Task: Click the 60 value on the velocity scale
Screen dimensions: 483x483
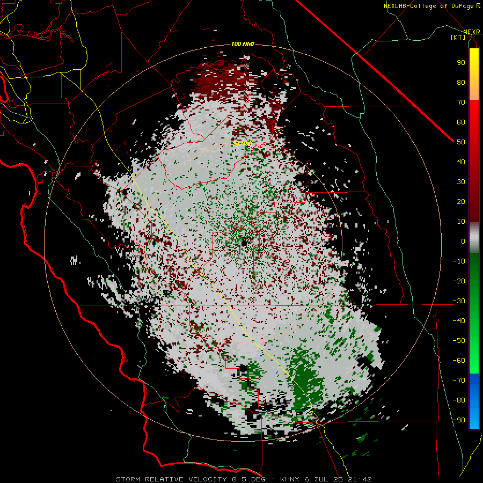Action: point(461,122)
